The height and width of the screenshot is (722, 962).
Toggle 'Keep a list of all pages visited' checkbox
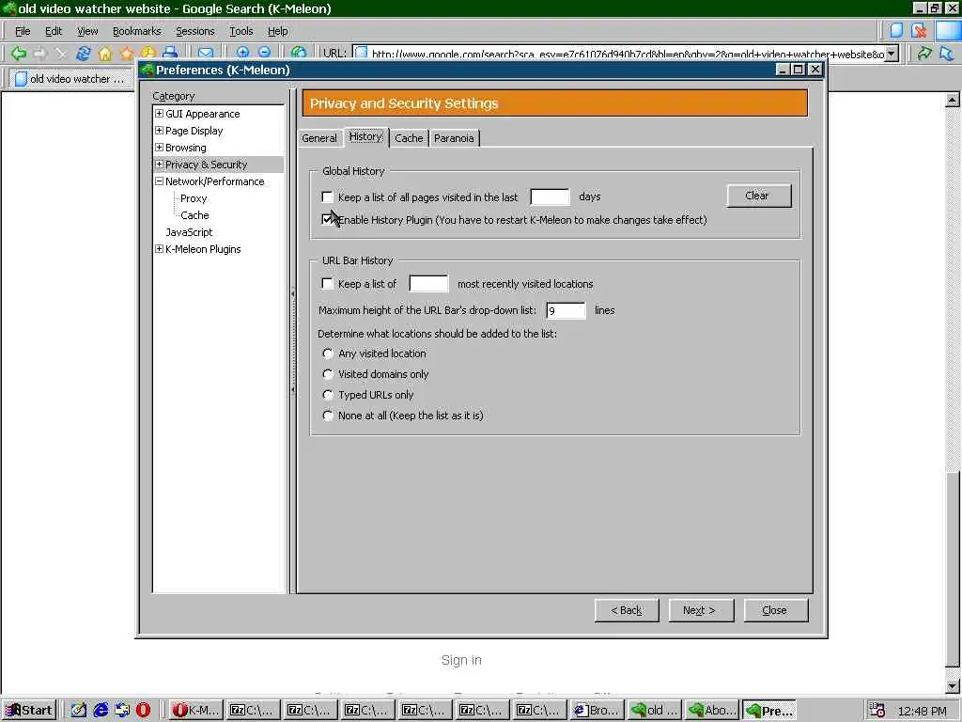[x=327, y=197]
